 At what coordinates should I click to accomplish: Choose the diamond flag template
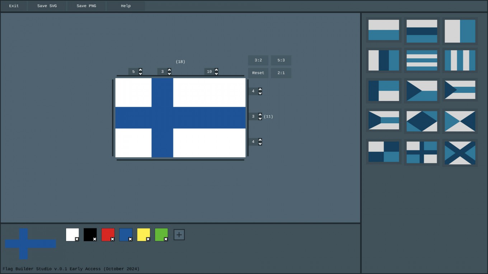(x=422, y=121)
